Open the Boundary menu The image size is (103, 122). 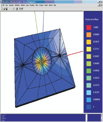(x=32, y=5)
